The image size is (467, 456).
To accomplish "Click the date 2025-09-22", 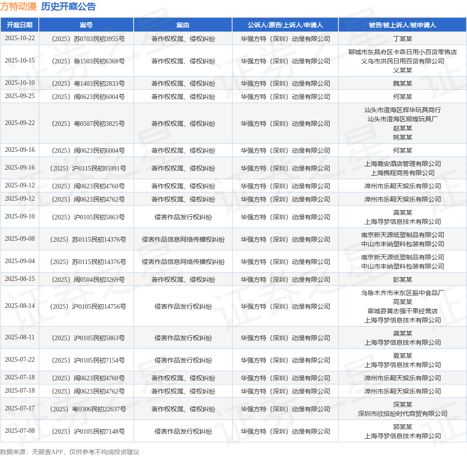I will coord(20,123).
